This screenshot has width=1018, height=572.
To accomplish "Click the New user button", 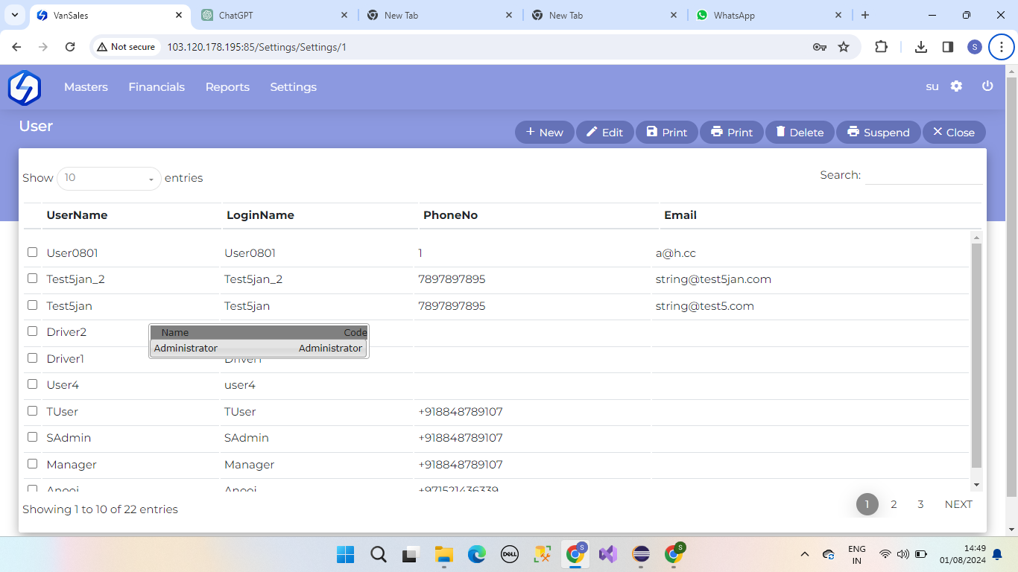I will point(544,133).
